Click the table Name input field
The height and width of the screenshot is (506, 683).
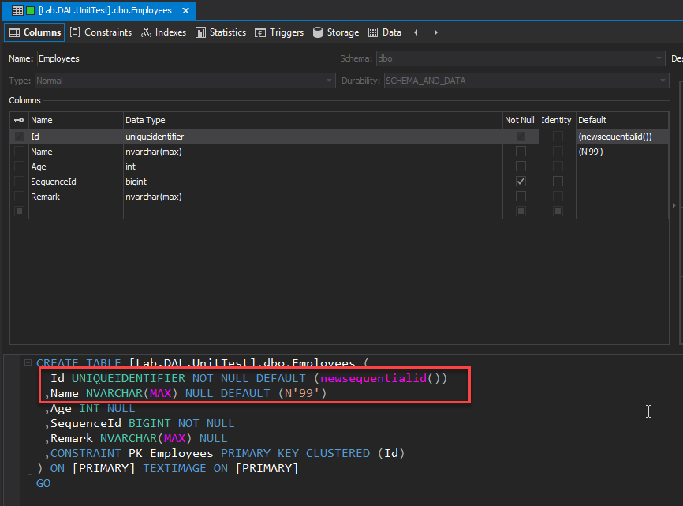(185, 58)
